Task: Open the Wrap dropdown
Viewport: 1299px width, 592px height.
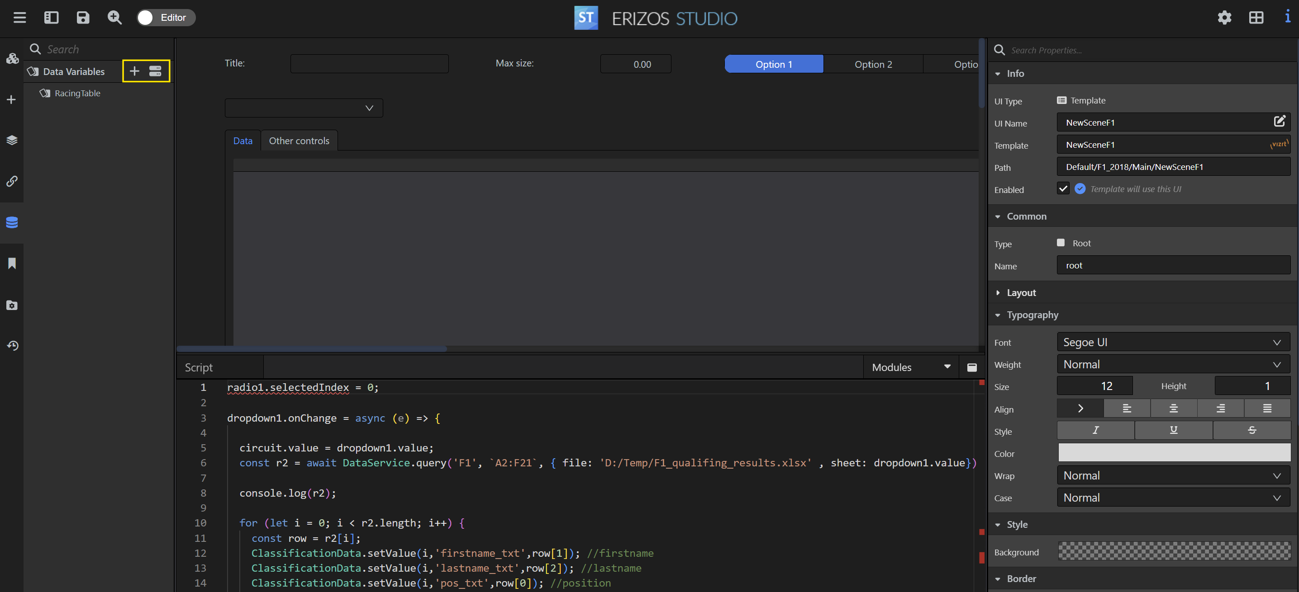Action: [1173, 475]
